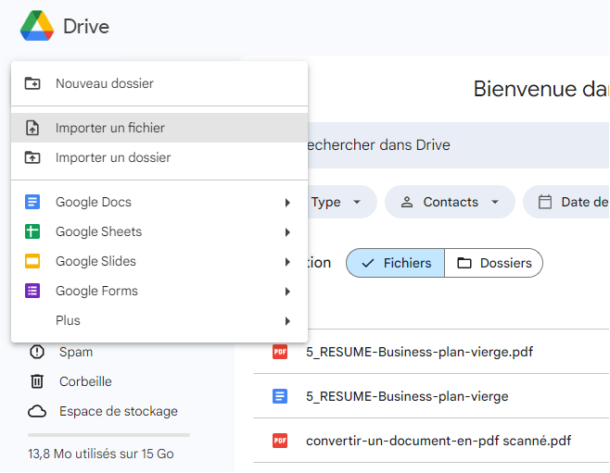Click the green Google Sheets icon
The image size is (610, 473).
(x=32, y=231)
